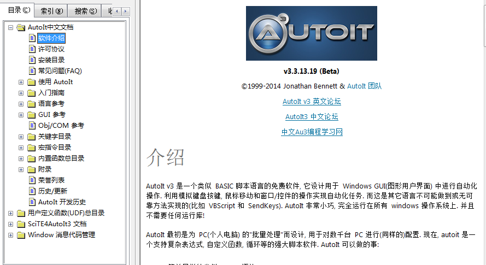
Task: Expand the GUI 参考 node
Action: click(21, 115)
